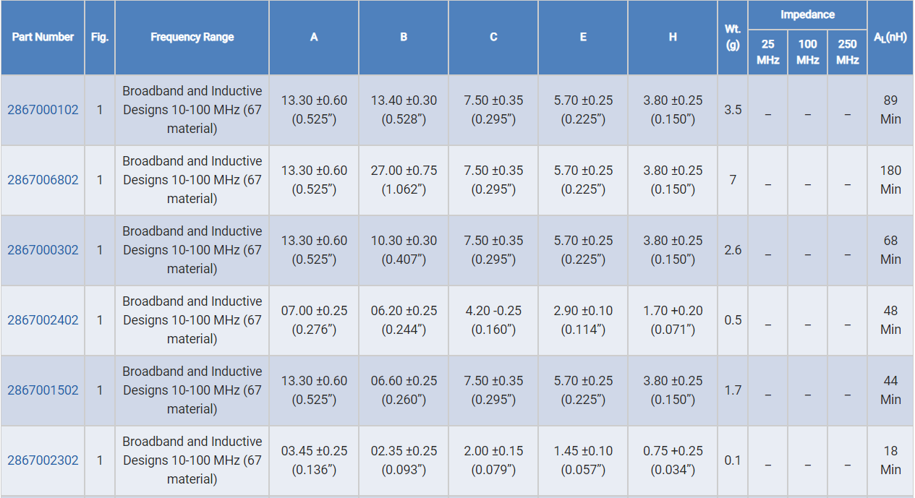Select the column C header
The image size is (915, 498).
pos(493,37)
